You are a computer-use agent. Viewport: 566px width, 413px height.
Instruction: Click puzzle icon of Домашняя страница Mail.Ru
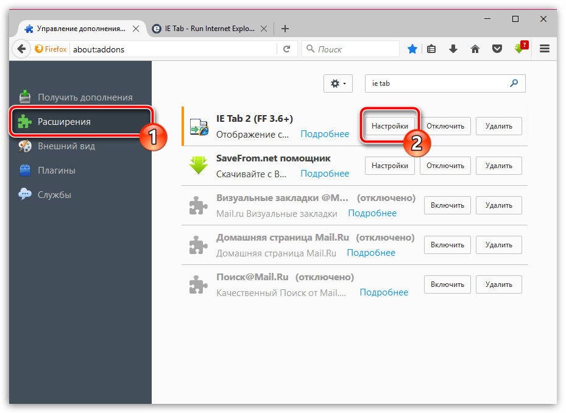click(x=198, y=245)
